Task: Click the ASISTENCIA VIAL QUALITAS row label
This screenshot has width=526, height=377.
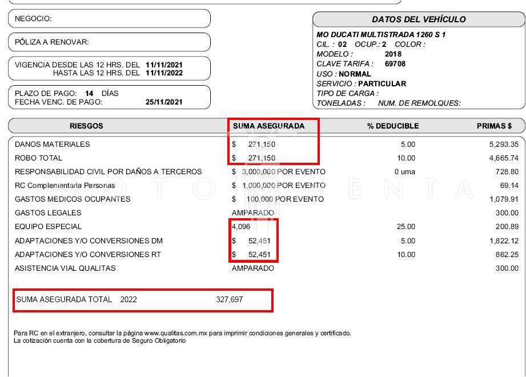Action: point(65,268)
